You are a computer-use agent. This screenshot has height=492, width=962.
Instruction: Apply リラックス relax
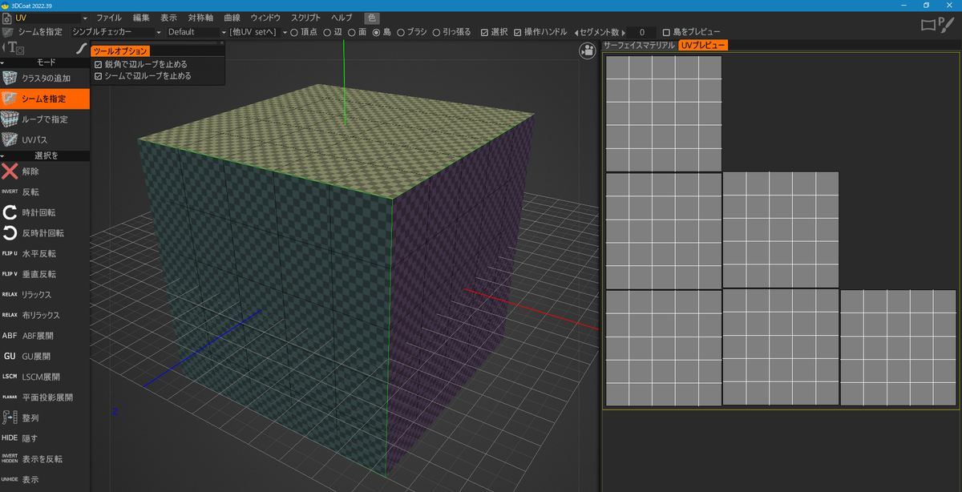pyautogui.click(x=45, y=295)
